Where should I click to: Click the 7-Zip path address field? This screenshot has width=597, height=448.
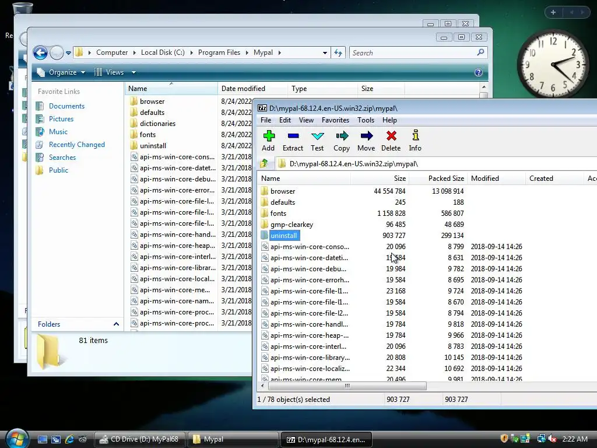(x=436, y=164)
